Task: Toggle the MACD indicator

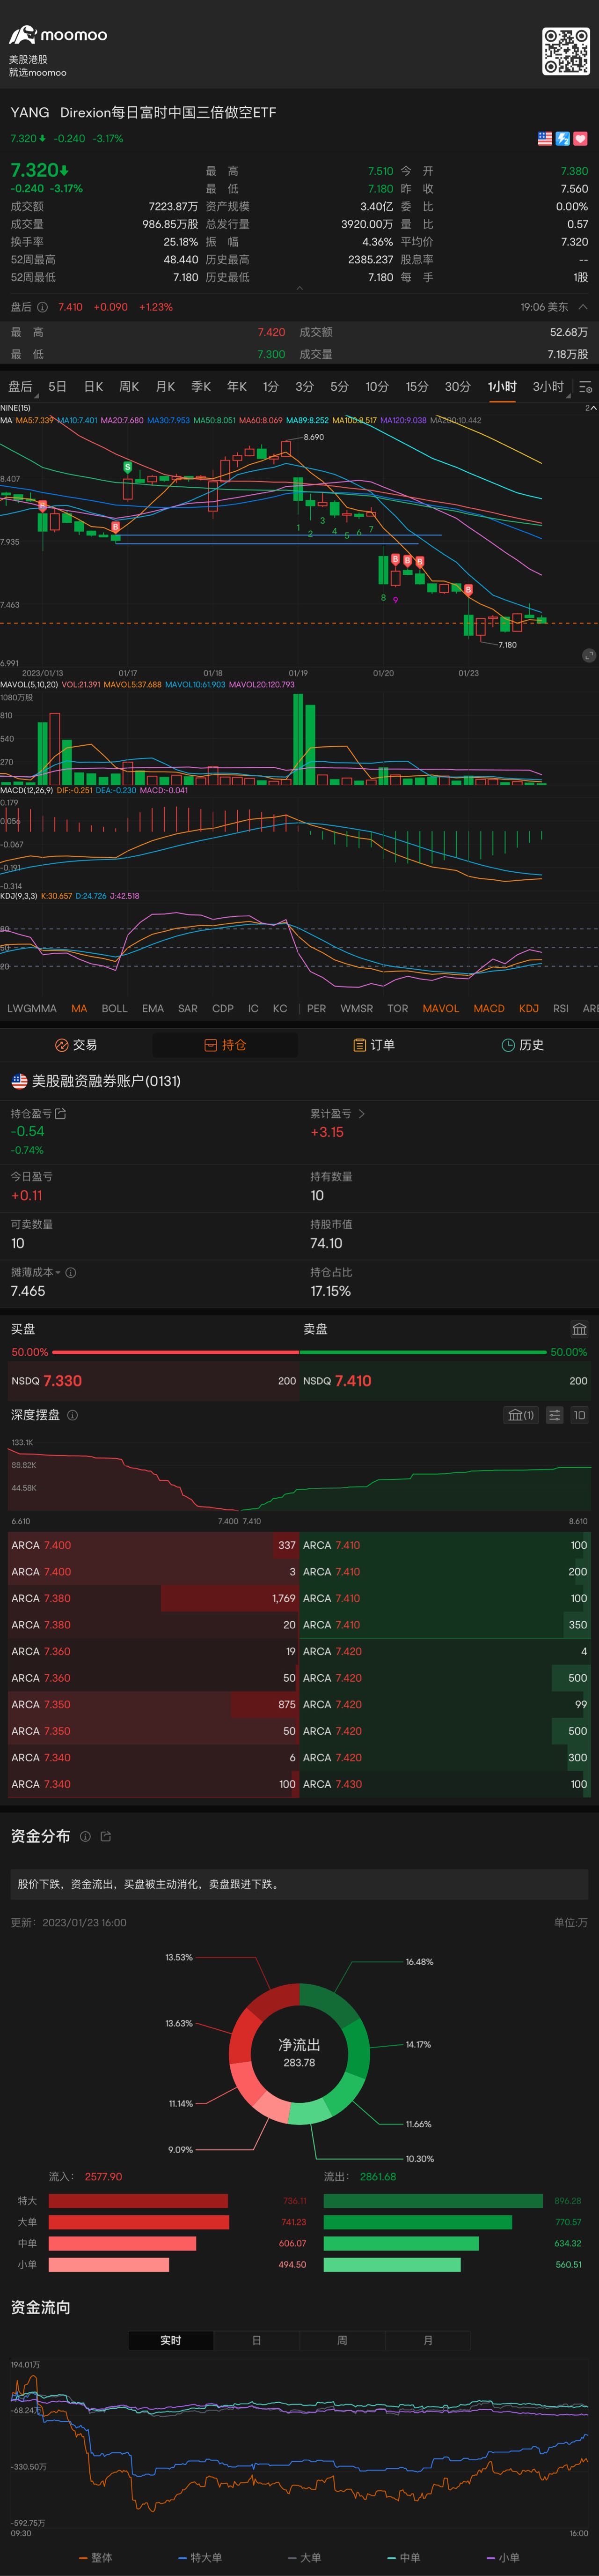Action: tap(489, 1008)
